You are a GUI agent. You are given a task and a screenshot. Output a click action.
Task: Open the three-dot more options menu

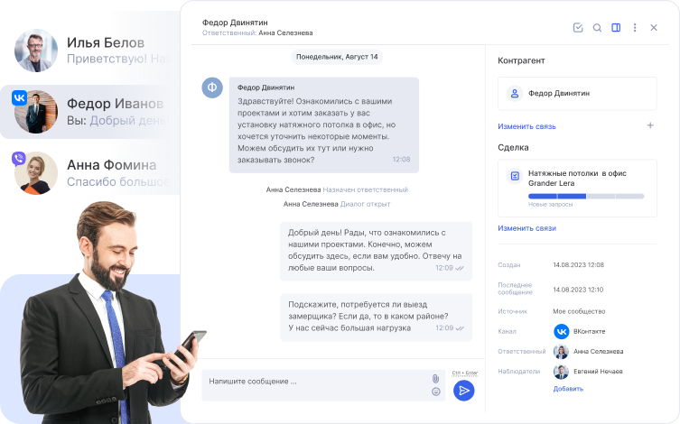(635, 28)
